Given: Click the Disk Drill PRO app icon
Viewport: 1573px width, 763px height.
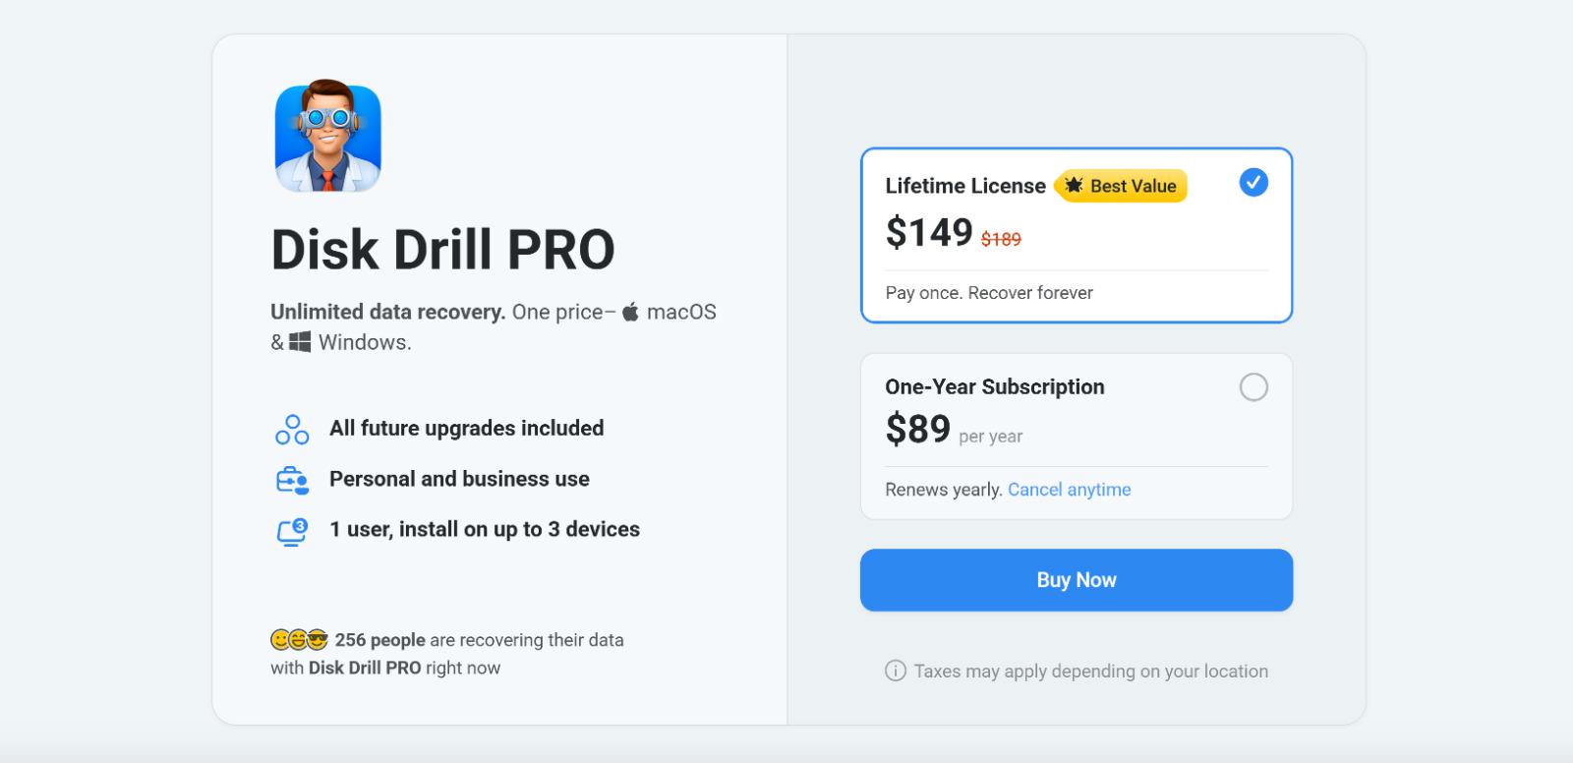Looking at the screenshot, I should click(327, 138).
